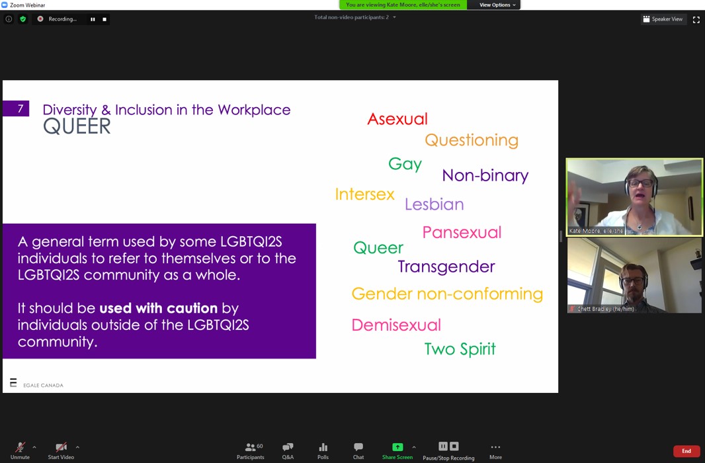This screenshot has width=705, height=463.
Task: Expand video settings arrow beside Start Video
Action: tap(77, 447)
